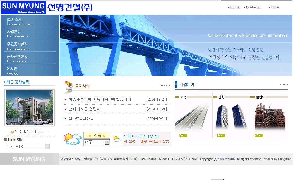Viewport: 293px width, 180px height.
Task: Click the 공지사항 heading text
Action: [x=83, y=86]
